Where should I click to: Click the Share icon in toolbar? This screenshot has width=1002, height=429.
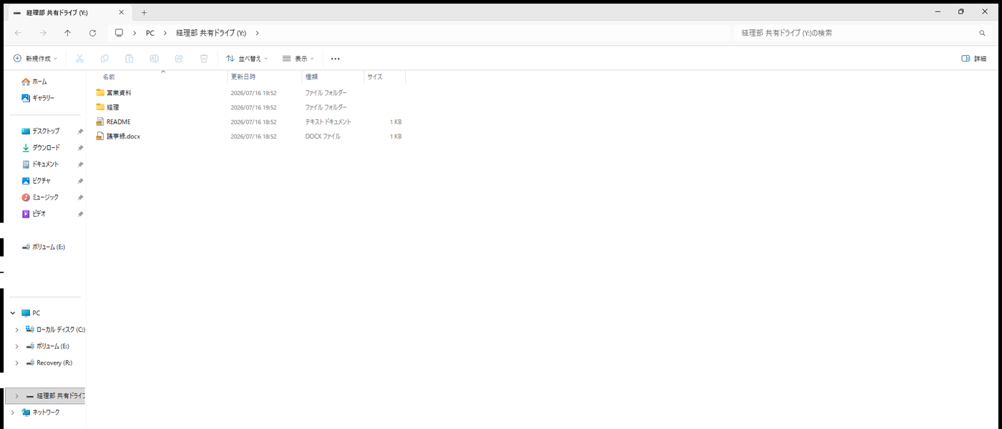click(179, 59)
